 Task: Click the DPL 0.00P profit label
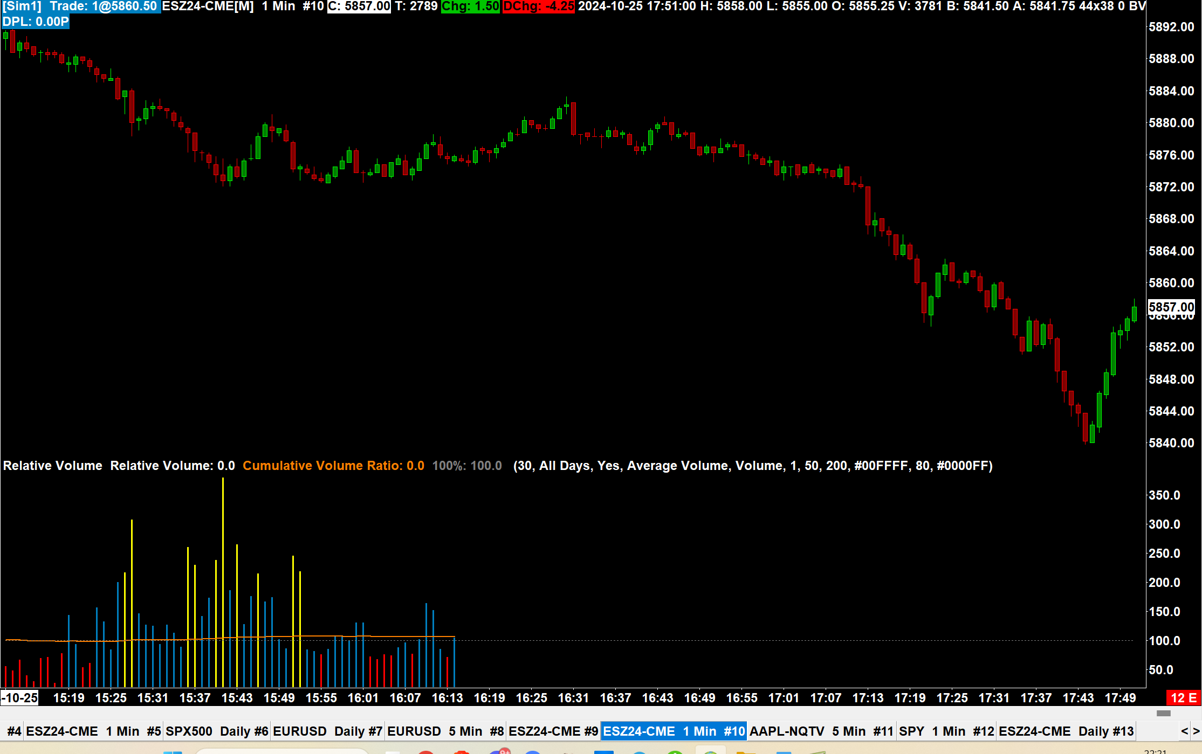tap(36, 22)
